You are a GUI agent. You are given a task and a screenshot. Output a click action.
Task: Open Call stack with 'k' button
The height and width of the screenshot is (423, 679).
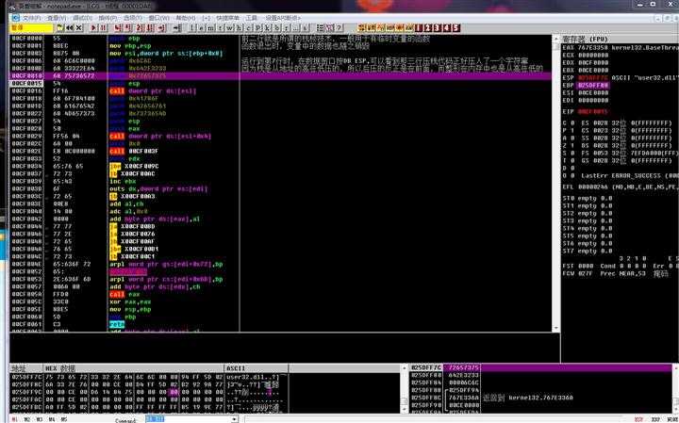pos(268,27)
